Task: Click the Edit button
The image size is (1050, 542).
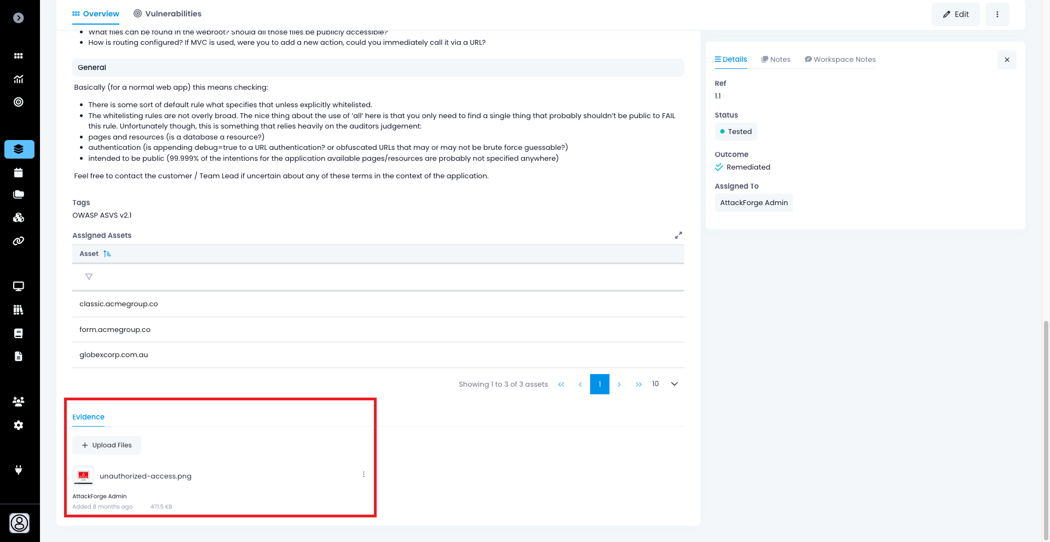Action: click(x=955, y=14)
